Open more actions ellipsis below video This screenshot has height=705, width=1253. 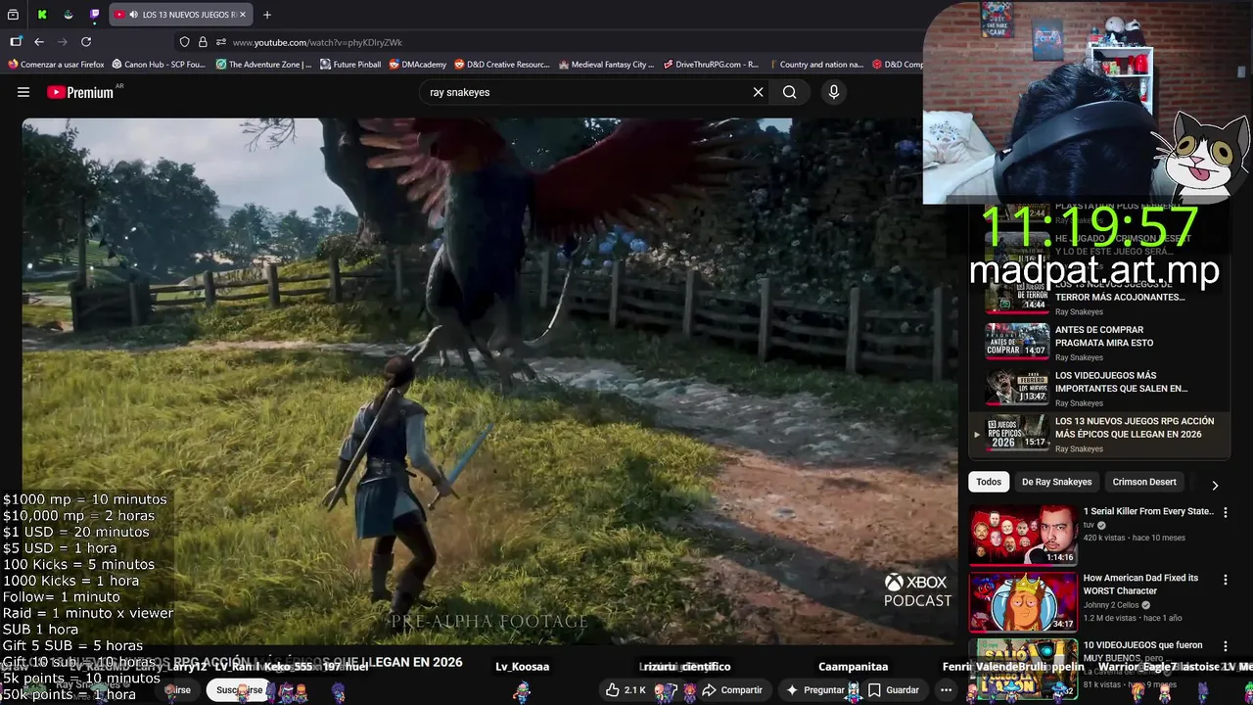[x=945, y=689]
